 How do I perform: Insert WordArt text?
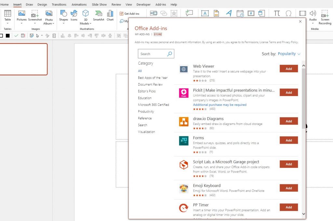[x=229, y=13]
